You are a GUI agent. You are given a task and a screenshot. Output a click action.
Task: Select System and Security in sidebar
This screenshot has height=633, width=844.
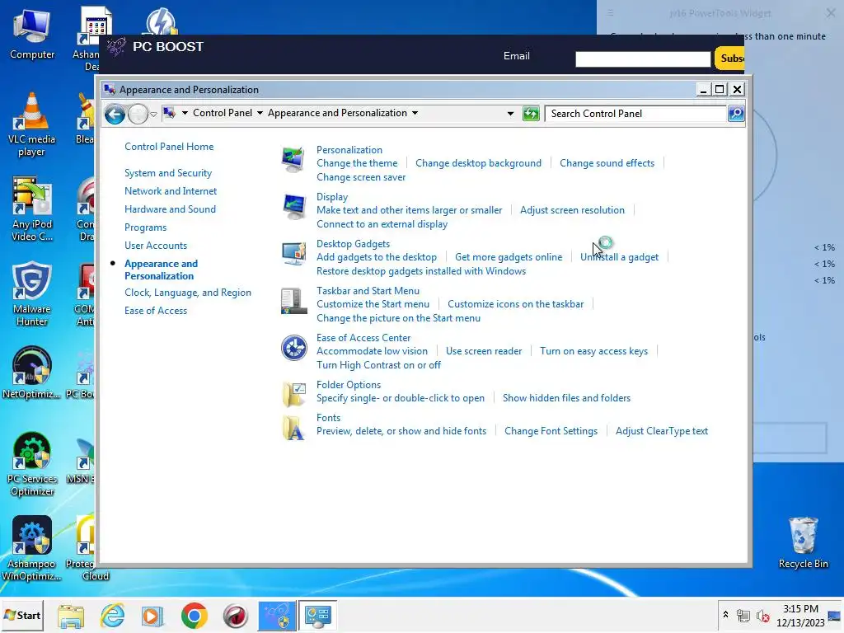click(168, 173)
